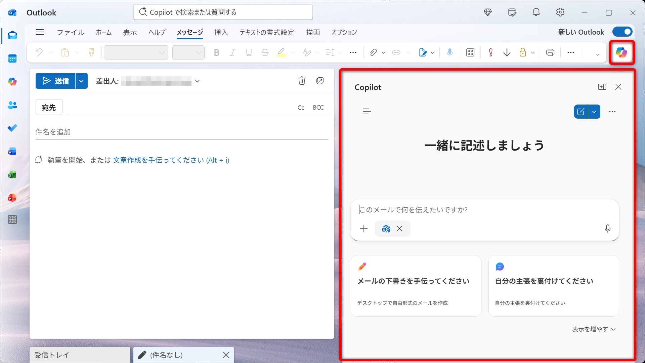Switch to the 表示 tab
The image size is (645, 363).
click(130, 32)
